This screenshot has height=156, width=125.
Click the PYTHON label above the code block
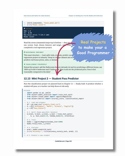click(27, 91)
